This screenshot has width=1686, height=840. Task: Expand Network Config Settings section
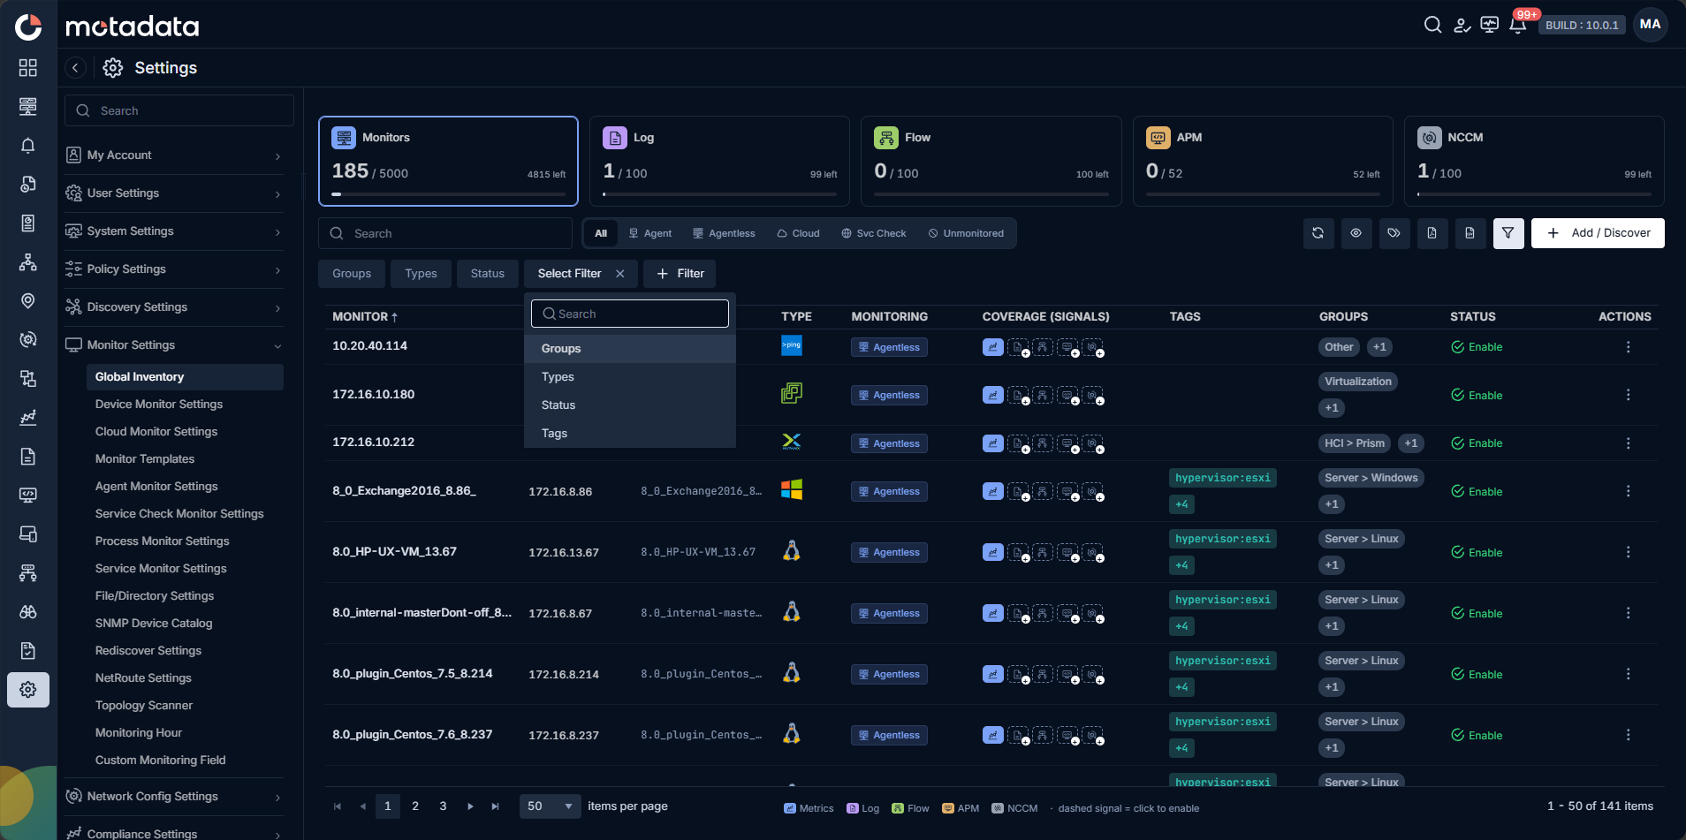pyautogui.click(x=174, y=797)
